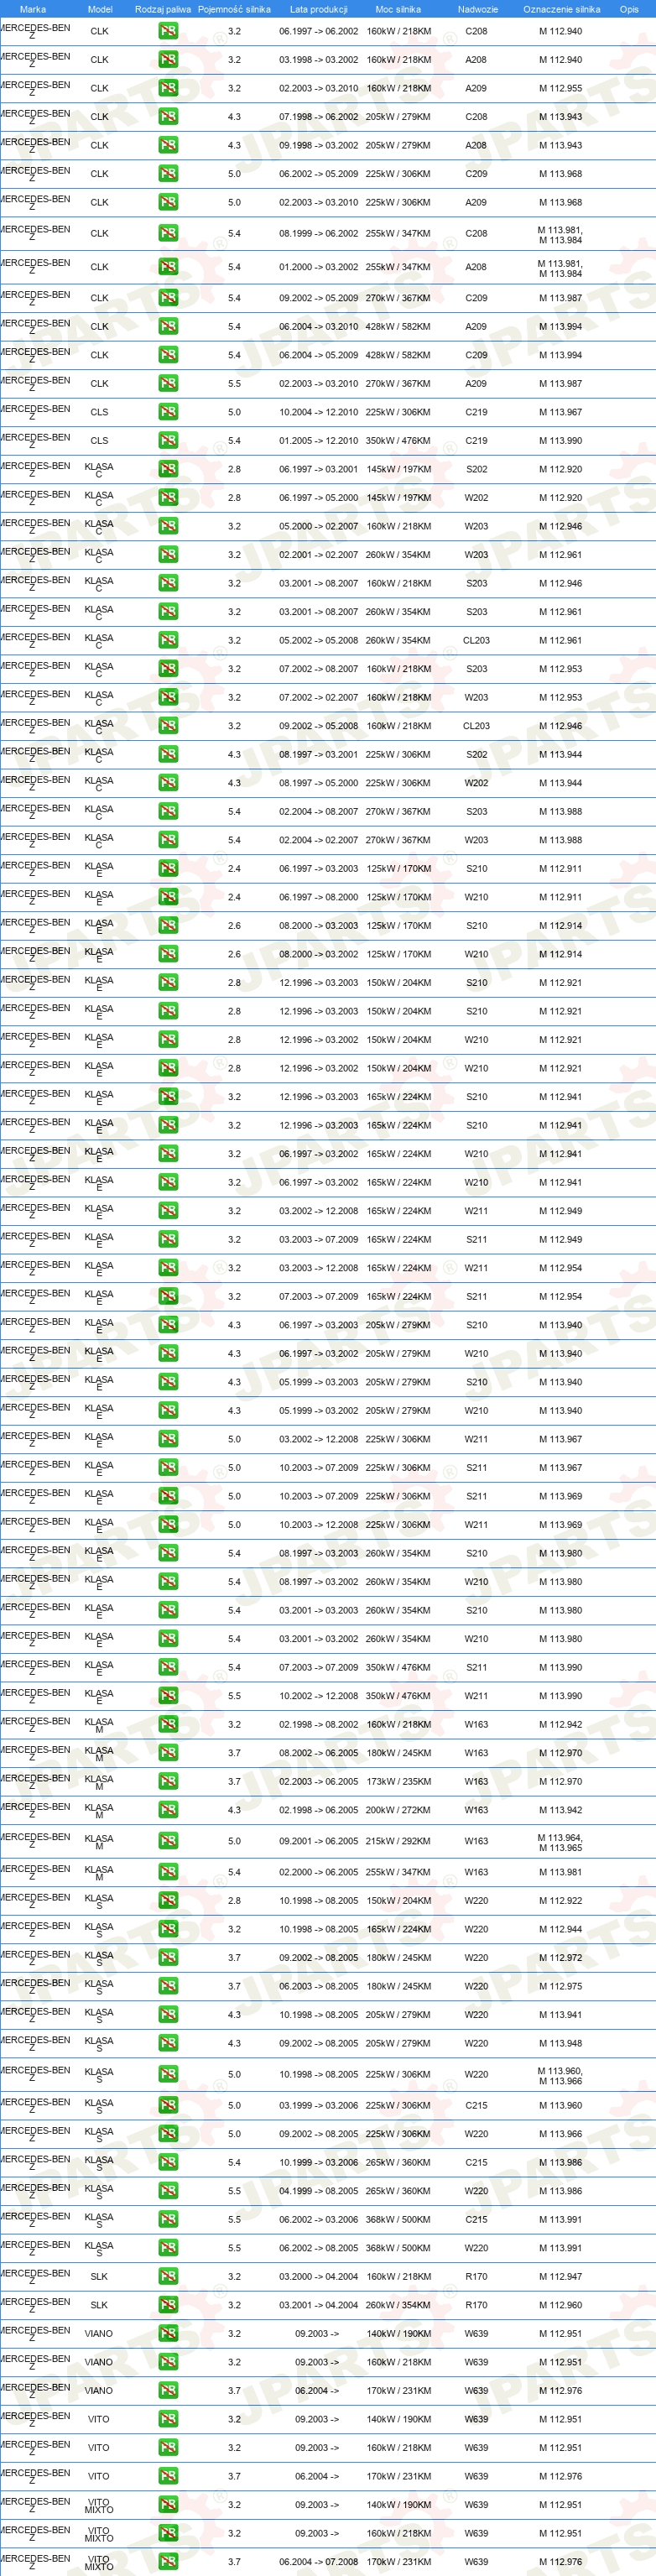Click the Moc silnika column header
Screen dimensions: 656x2576
pyautogui.click(x=398, y=9)
